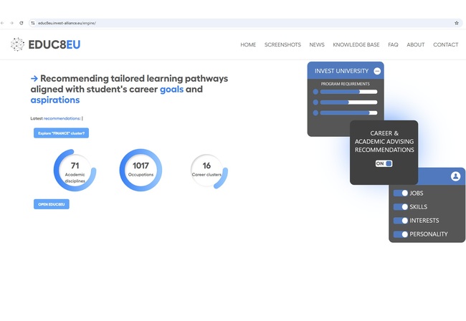Click the user profile avatar icon
The image size is (466, 321).
tap(455, 176)
